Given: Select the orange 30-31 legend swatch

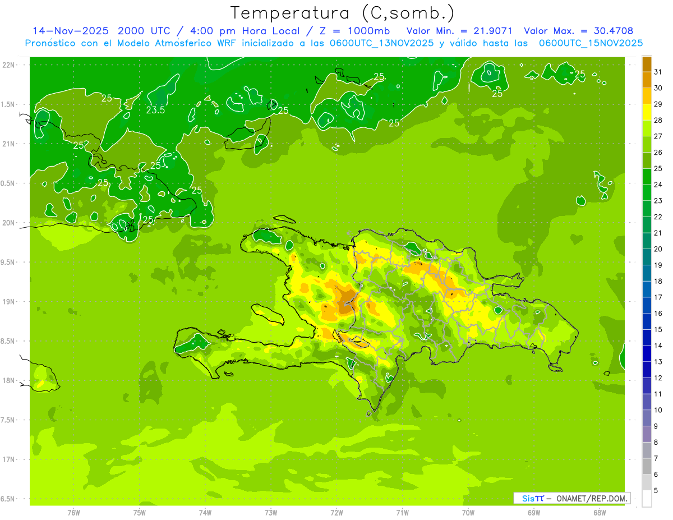Looking at the screenshot, I should point(647,80).
